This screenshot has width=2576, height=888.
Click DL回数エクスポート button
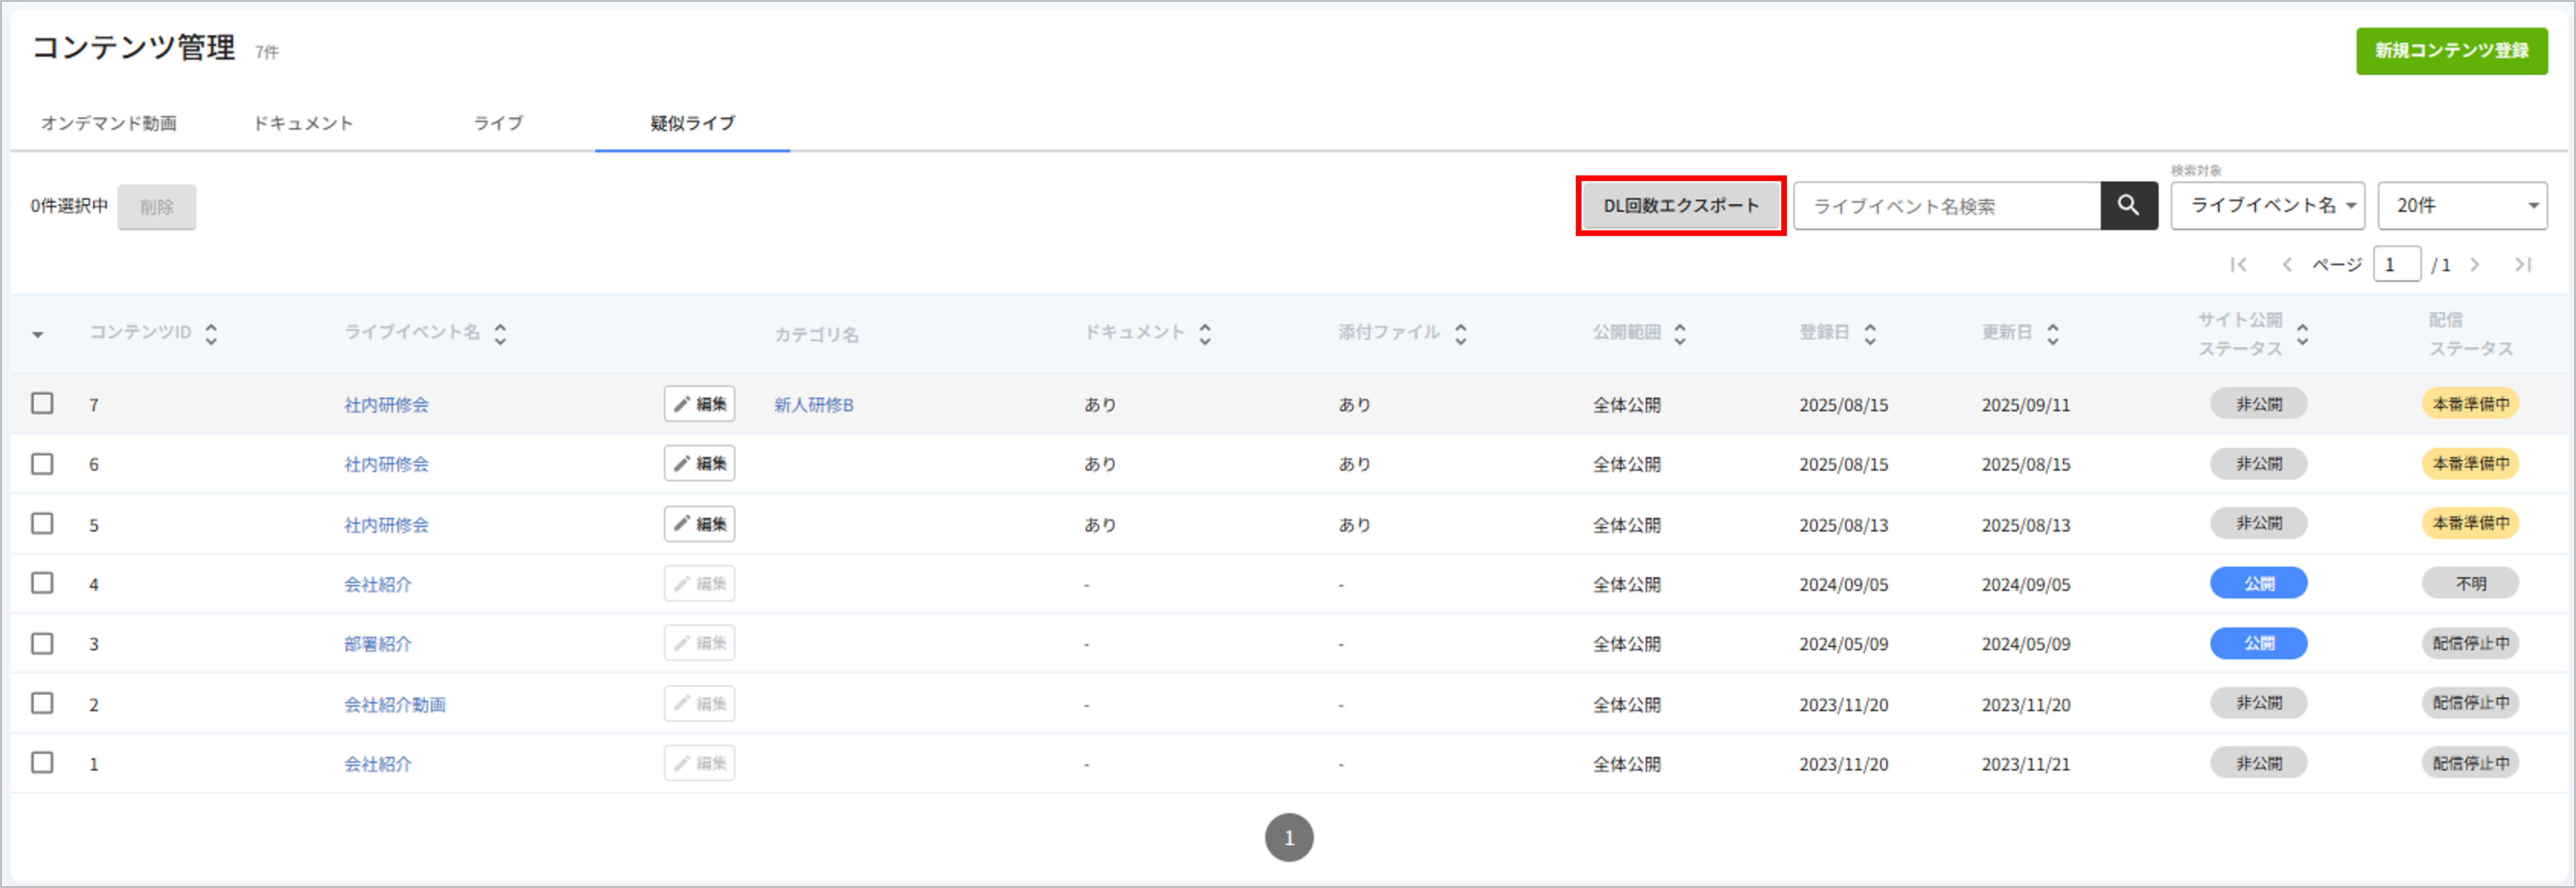[x=1681, y=206]
